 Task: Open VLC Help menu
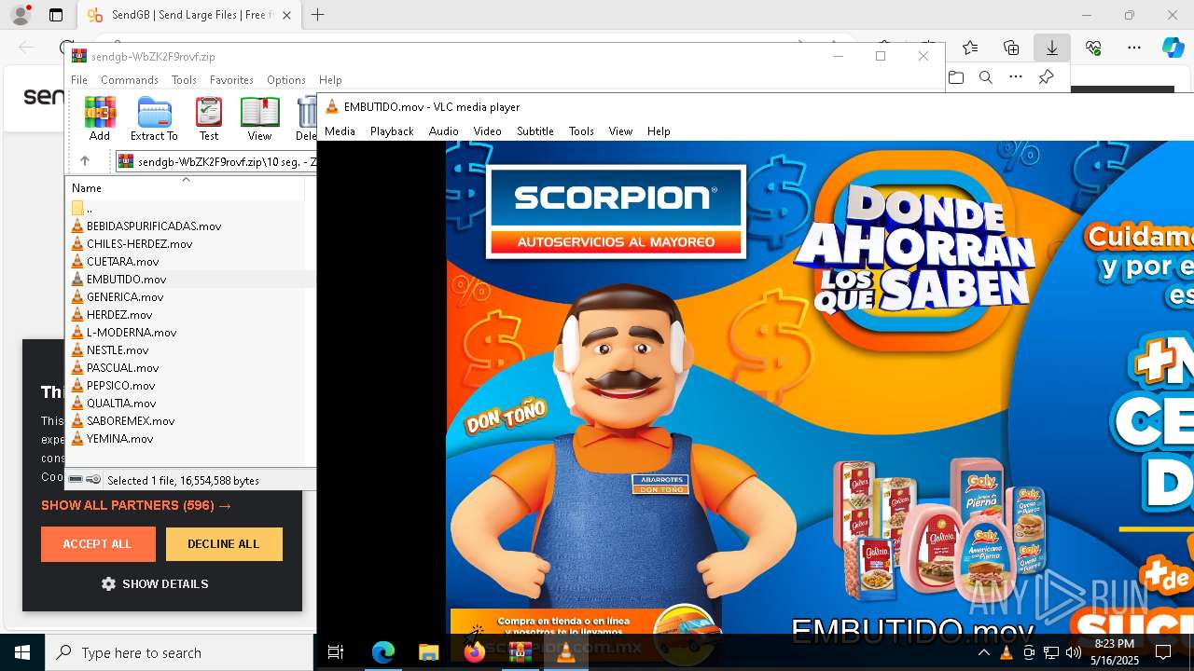pyautogui.click(x=659, y=131)
